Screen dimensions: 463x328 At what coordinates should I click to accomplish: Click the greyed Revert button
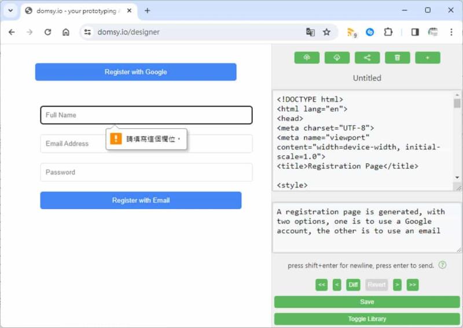point(377,285)
